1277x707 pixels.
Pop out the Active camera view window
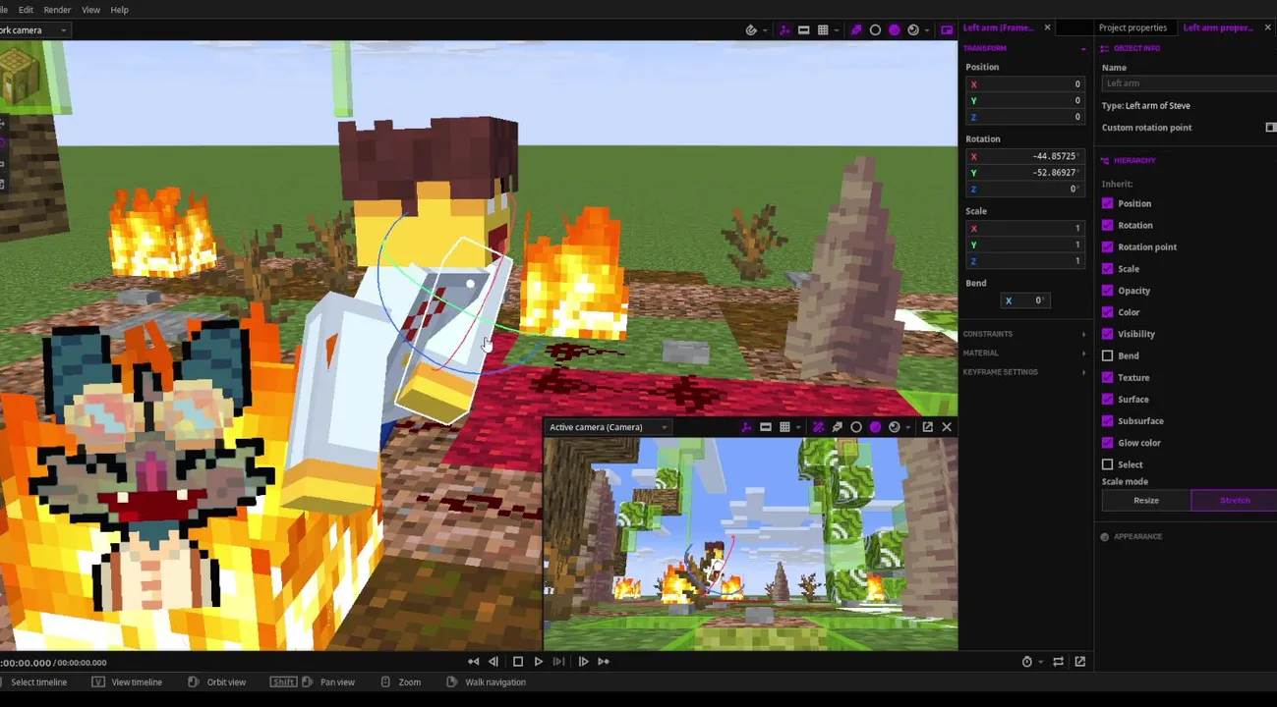coord(927,427)
